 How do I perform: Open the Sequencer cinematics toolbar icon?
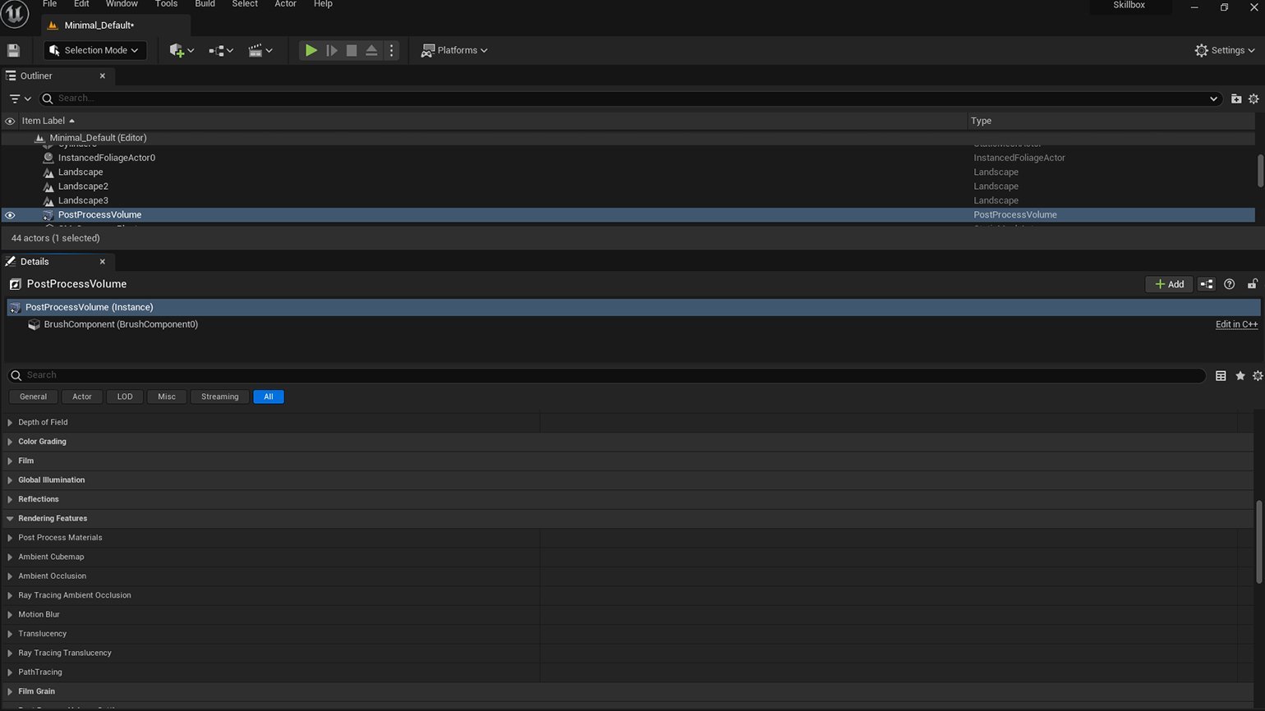coord(260,50)
